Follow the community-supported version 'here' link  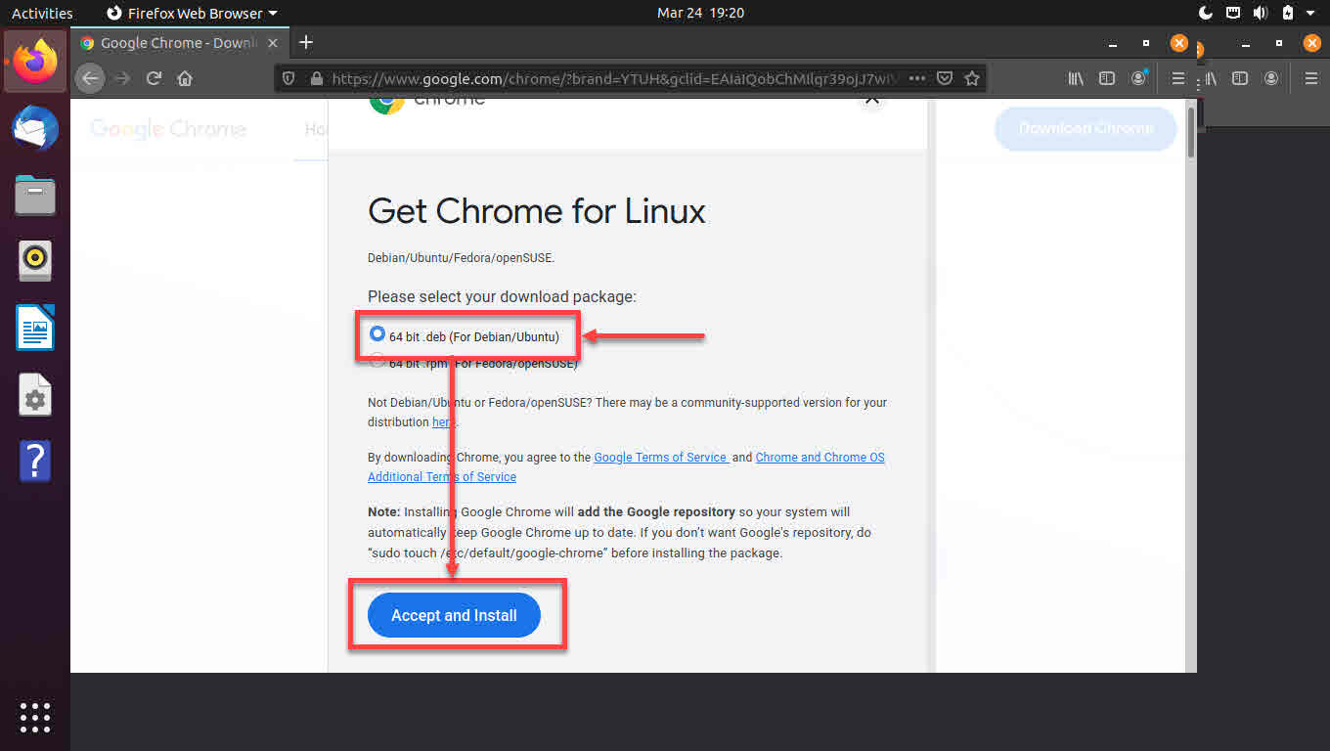(x=443, y=421)
